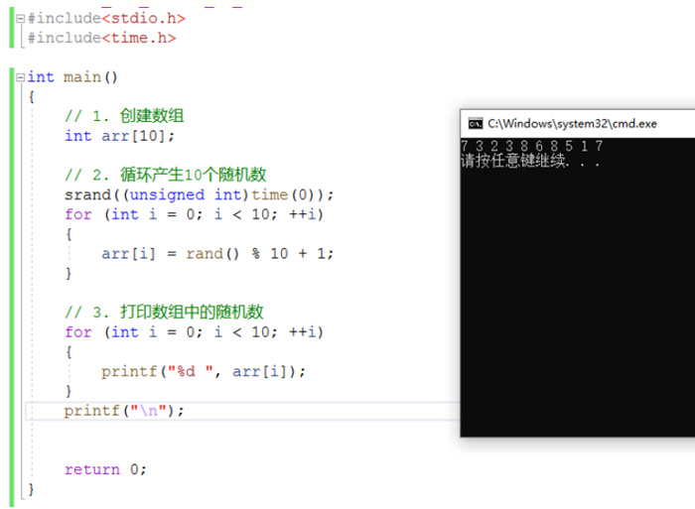The image size is (695, 509).
Task: Click the "int arr[10];" declaration line
Action: (x=119, y=136)
